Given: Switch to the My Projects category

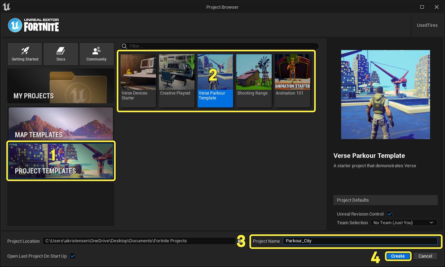Looking at the screenshot, I should (x=61, y=86).
